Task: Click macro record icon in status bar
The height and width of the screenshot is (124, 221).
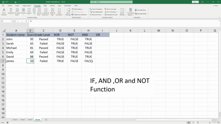Action: [8, 123]
